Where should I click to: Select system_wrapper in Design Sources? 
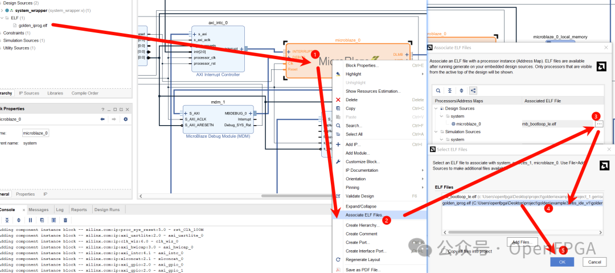tap(31, 10)
